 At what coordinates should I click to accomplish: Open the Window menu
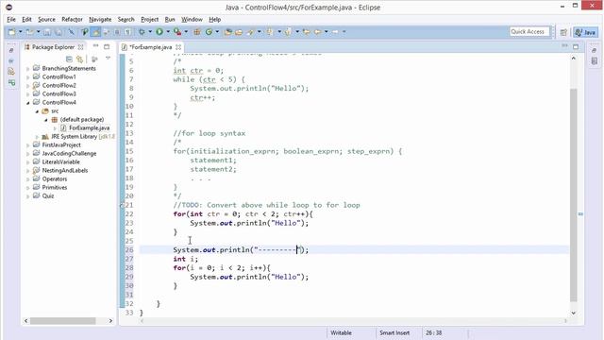[x=192, y=19]
